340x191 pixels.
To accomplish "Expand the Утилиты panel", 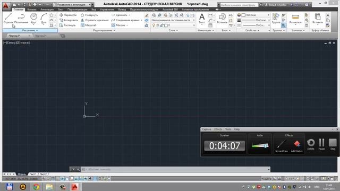I will [x=298, y=30].
